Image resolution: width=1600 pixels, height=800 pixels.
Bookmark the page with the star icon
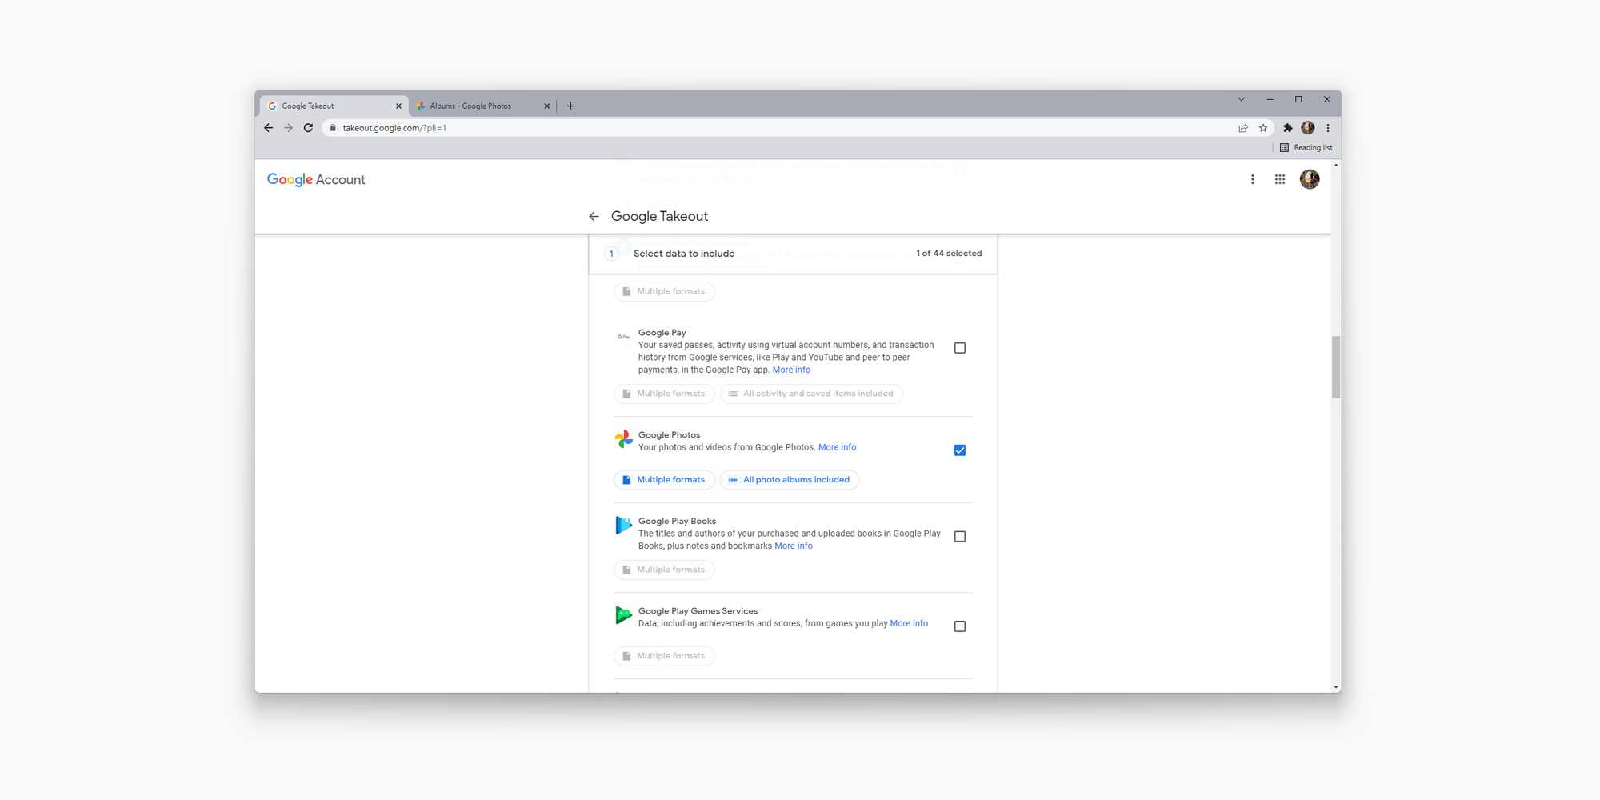tap(1262, 127)
